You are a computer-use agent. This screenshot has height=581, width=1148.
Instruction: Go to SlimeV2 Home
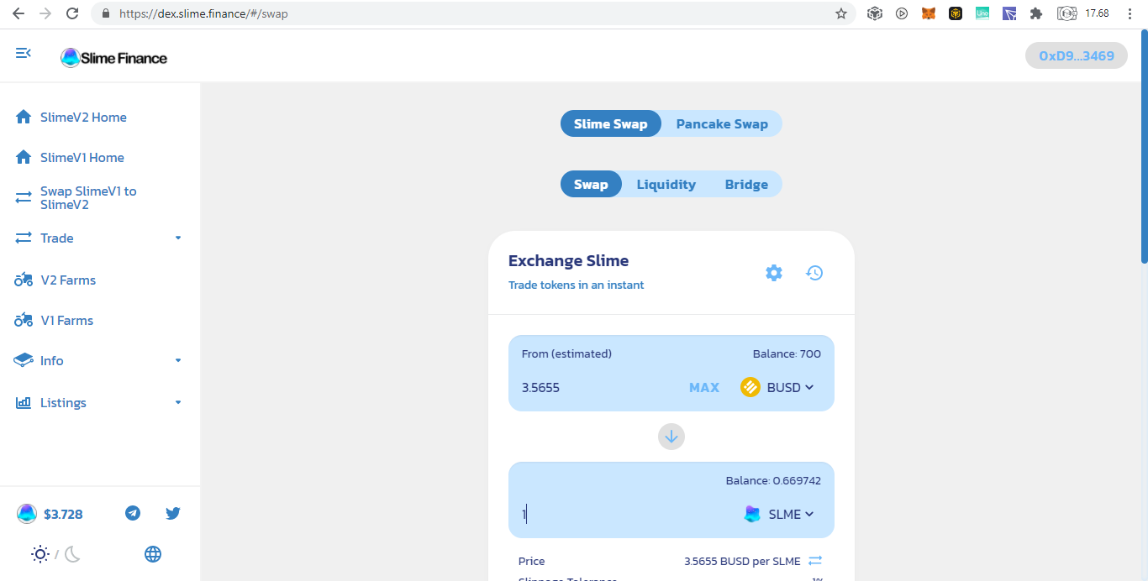click(x=83, y=118)
